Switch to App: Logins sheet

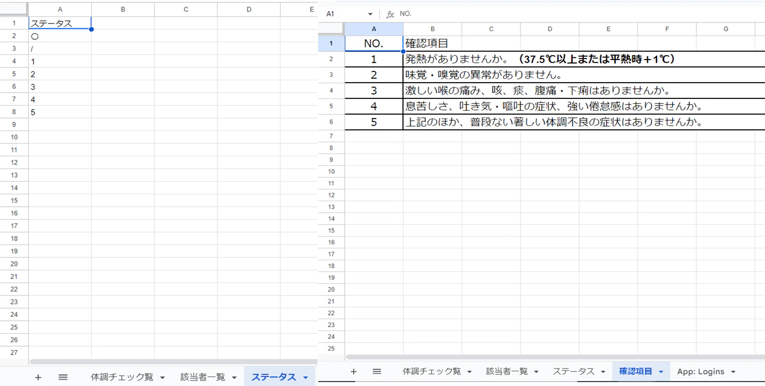point(700,371)
